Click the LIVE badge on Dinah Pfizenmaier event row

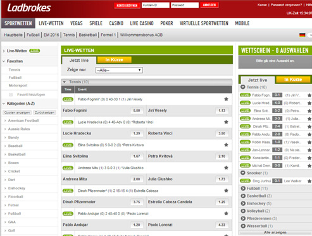click(x=68, y=191)
